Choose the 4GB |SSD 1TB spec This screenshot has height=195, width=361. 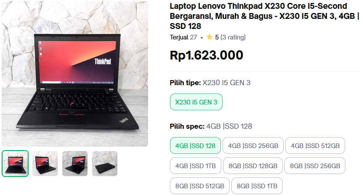196,166
